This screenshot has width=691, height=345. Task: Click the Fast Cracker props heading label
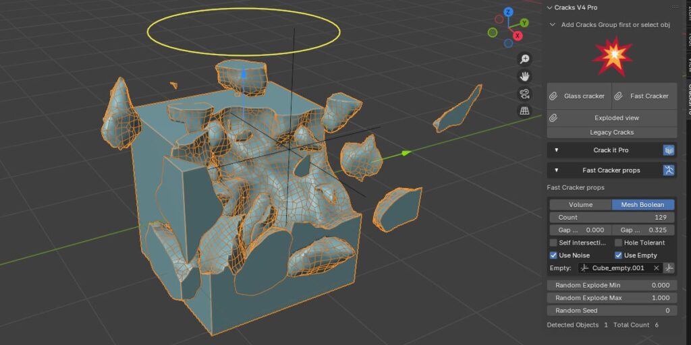click(x=576, y=187)
